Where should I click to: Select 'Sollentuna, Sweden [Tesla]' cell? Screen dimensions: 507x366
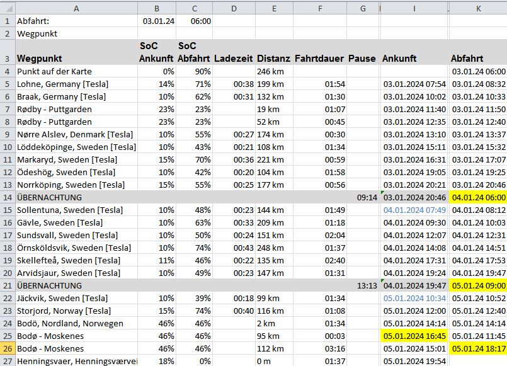pyautogui.click(x=76, y=210)
